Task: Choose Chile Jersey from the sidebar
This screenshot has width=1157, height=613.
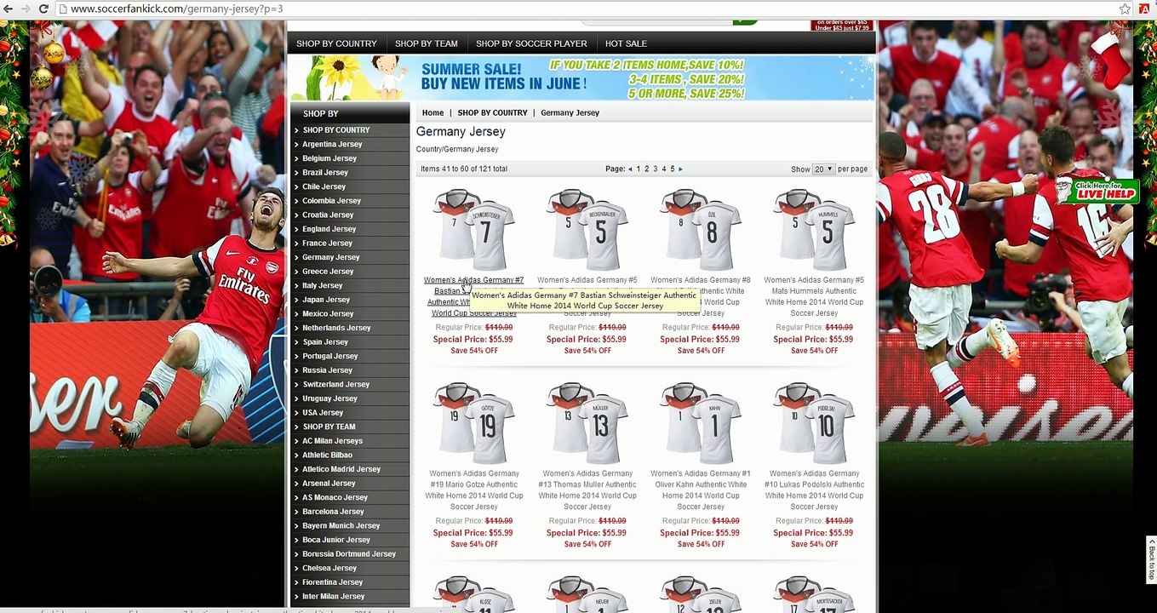Action: click(x=324, y=186)
